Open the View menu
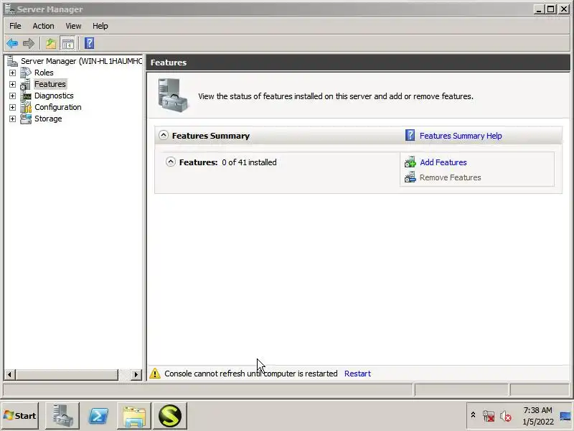Screen dimensions: 574x431 (x=73, y=26)
